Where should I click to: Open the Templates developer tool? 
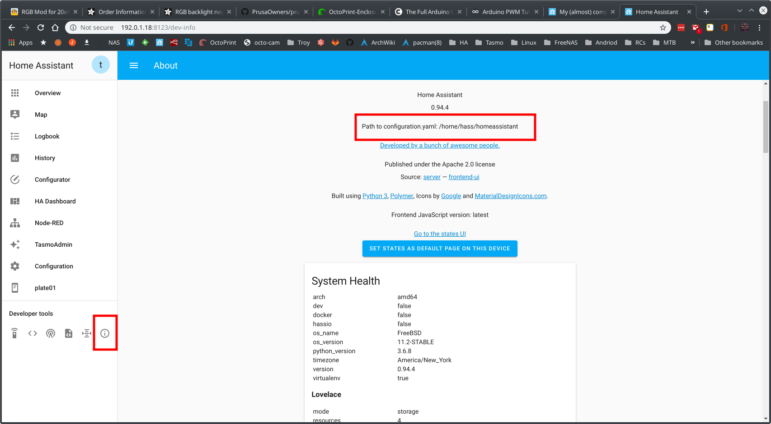click(x=68, y=333)
